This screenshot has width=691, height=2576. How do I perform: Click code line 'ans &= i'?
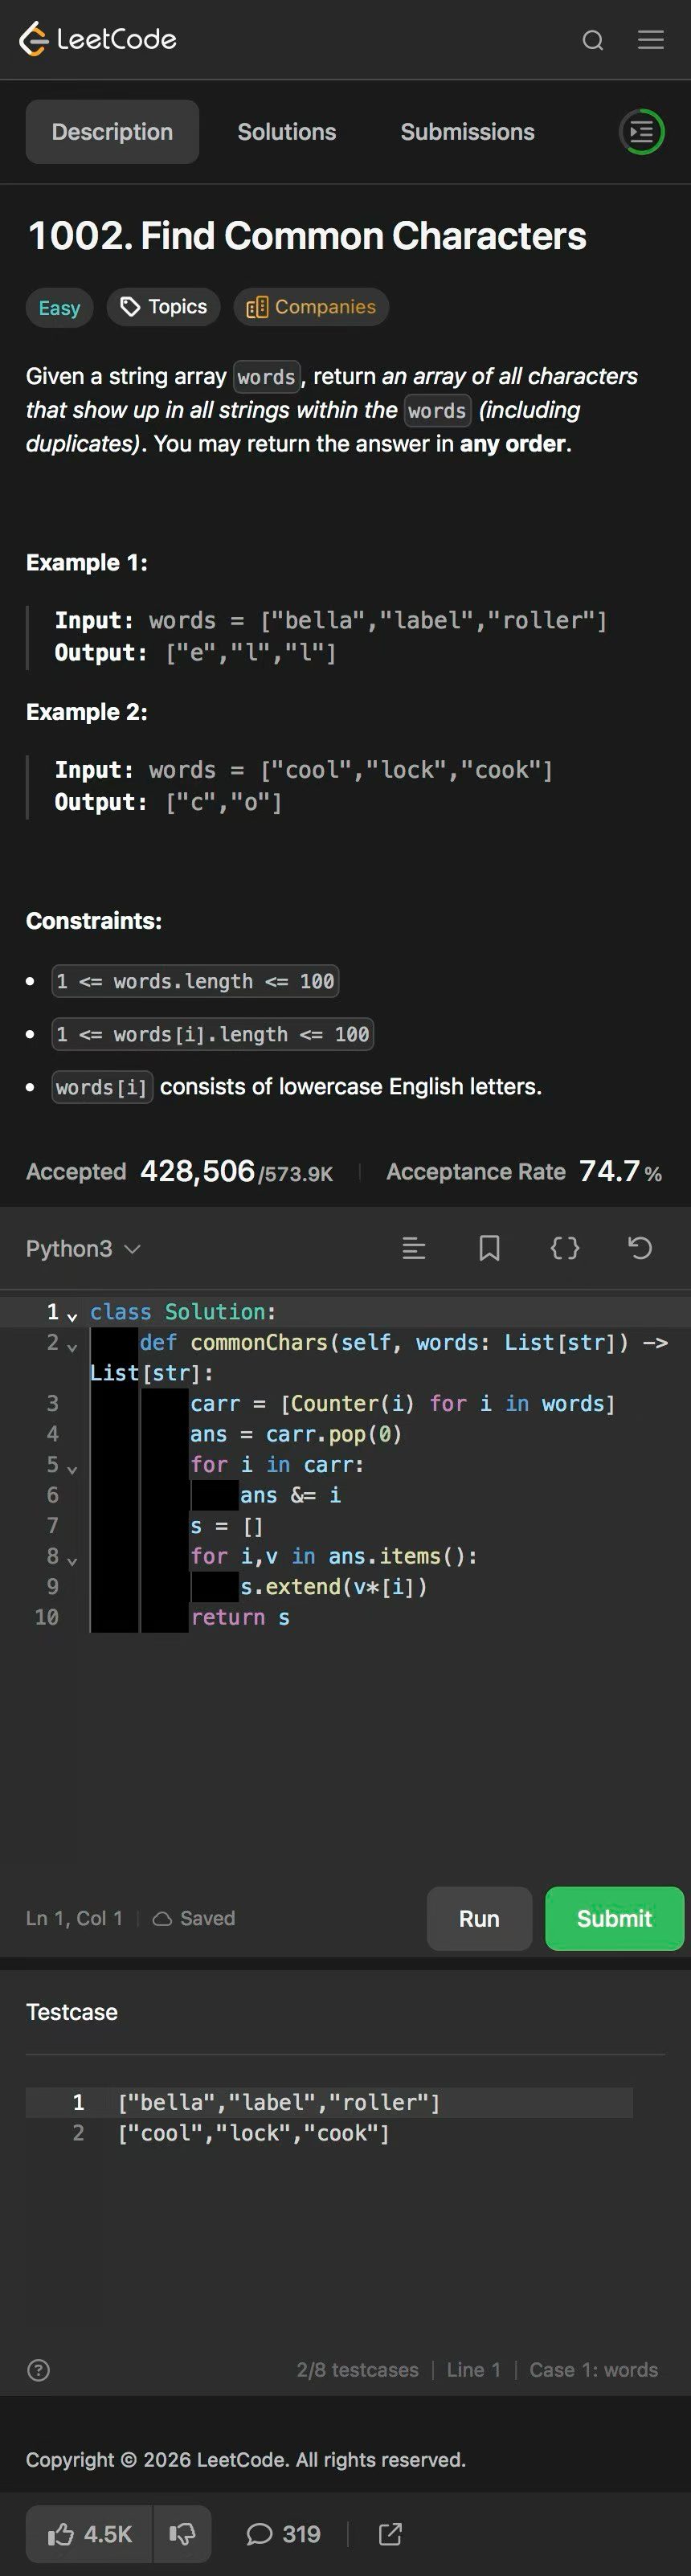pos(290,1495)
